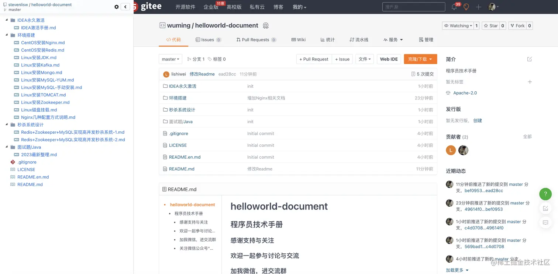Open the 克隆/下载 dropdown
This screenshot has height=274, width=558.
click(x=420, y=59)
